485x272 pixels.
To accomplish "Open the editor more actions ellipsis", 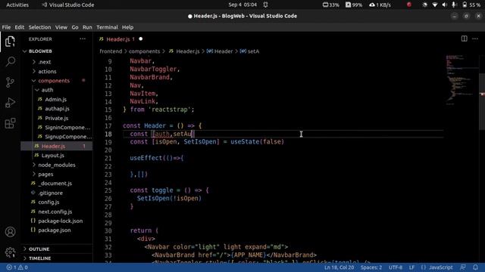I will 475,39.
